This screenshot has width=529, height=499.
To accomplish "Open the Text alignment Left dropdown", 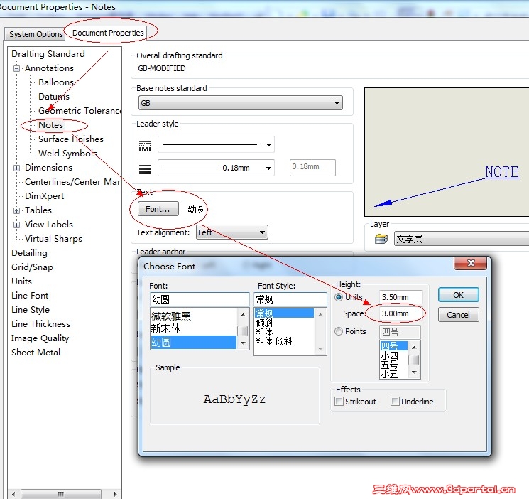I will (x=232, y=232).
